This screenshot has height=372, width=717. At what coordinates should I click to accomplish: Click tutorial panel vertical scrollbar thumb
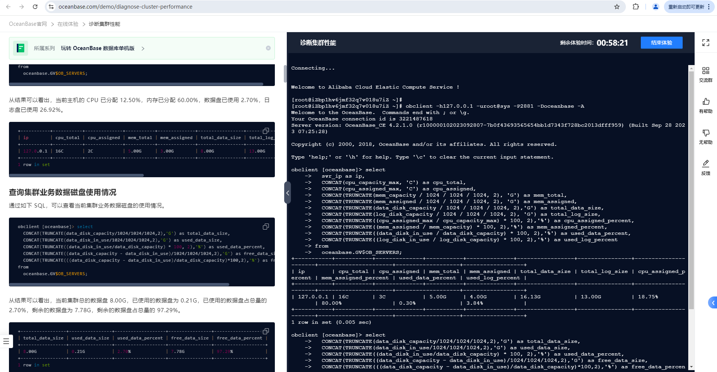coord(285,74)
